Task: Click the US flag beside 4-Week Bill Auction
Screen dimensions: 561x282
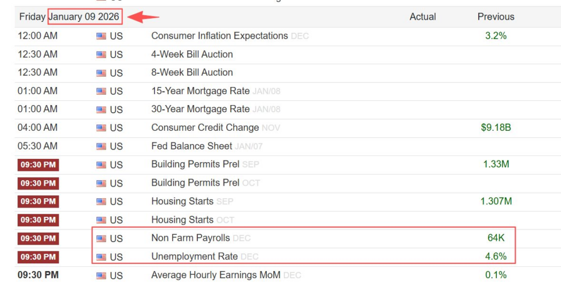Action: (101, 55)
